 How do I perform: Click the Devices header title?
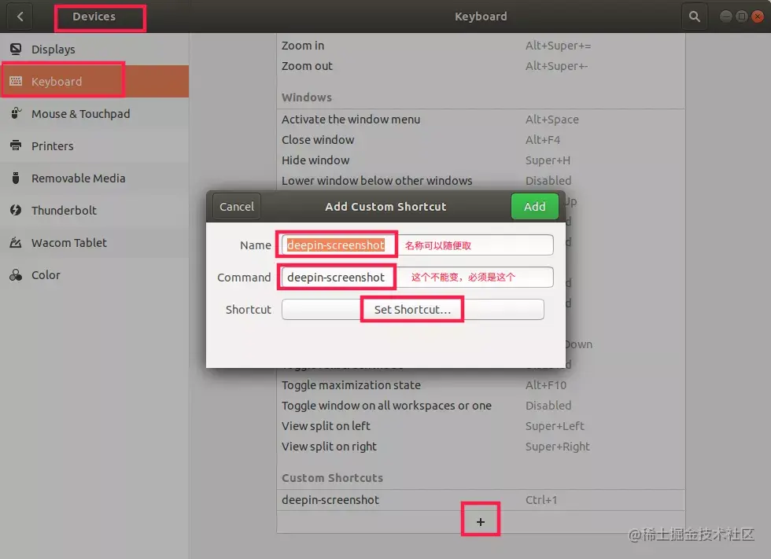pos(94,17)
